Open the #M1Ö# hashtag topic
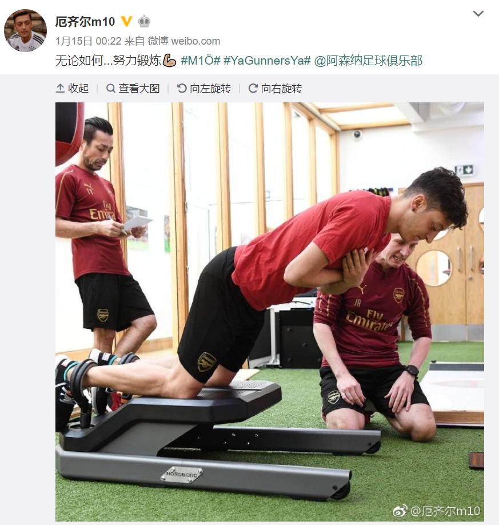The height and width of the screenshot is (525, 499). coord(201,61)
